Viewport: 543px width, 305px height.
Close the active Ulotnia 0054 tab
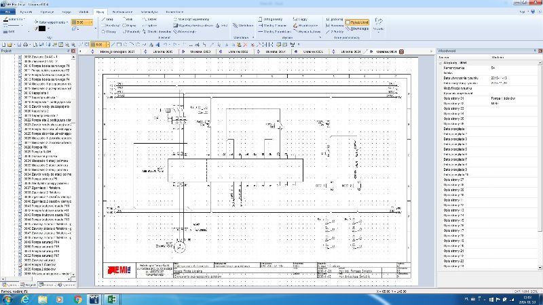tap(400, 51)
